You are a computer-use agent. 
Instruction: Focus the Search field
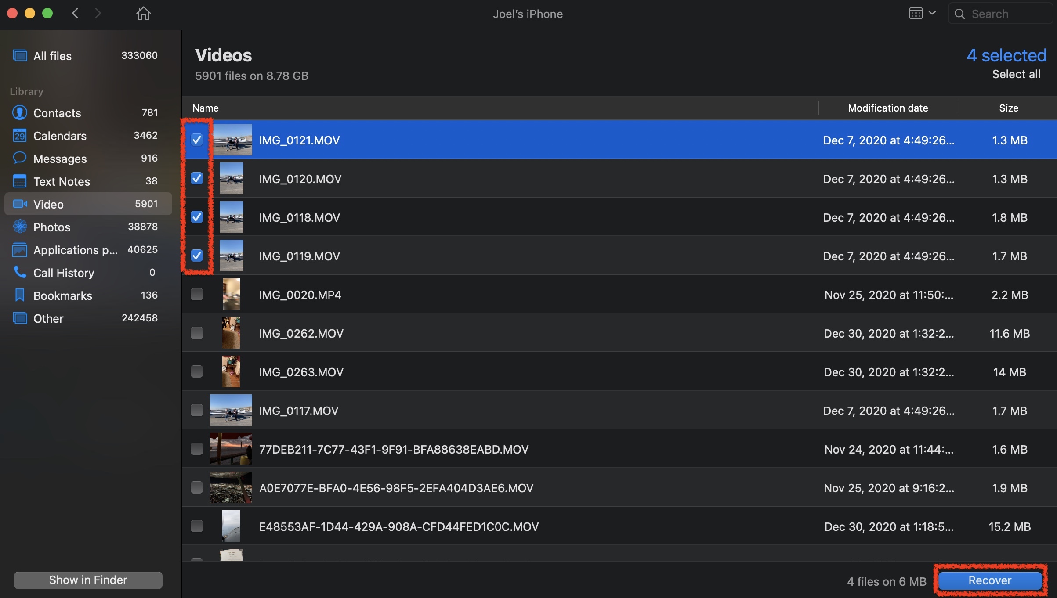1001,14
